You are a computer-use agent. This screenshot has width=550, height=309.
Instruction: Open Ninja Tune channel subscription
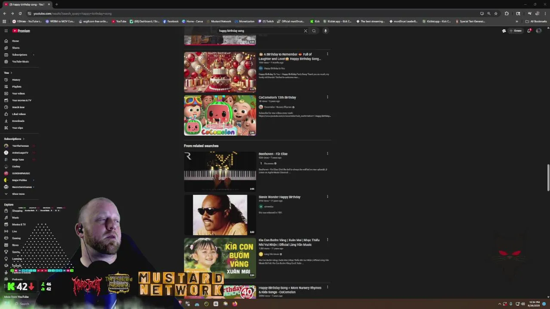[18, 160]
